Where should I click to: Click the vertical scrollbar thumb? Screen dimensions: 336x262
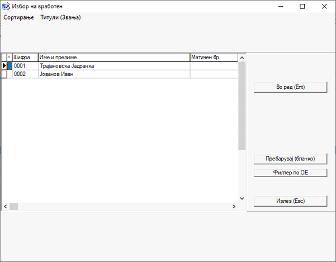pyautogui.click(x=242, y=106)
